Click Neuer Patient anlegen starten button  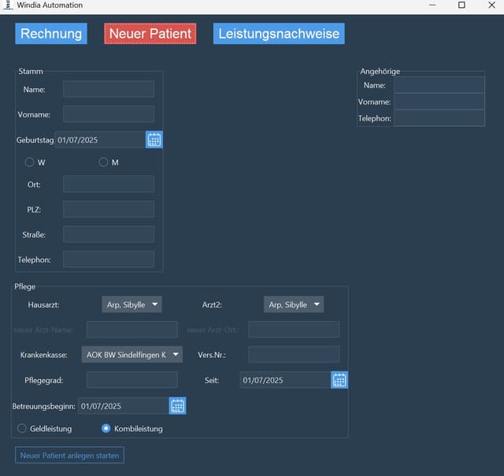pyautogui.click(x=69, y=456)
